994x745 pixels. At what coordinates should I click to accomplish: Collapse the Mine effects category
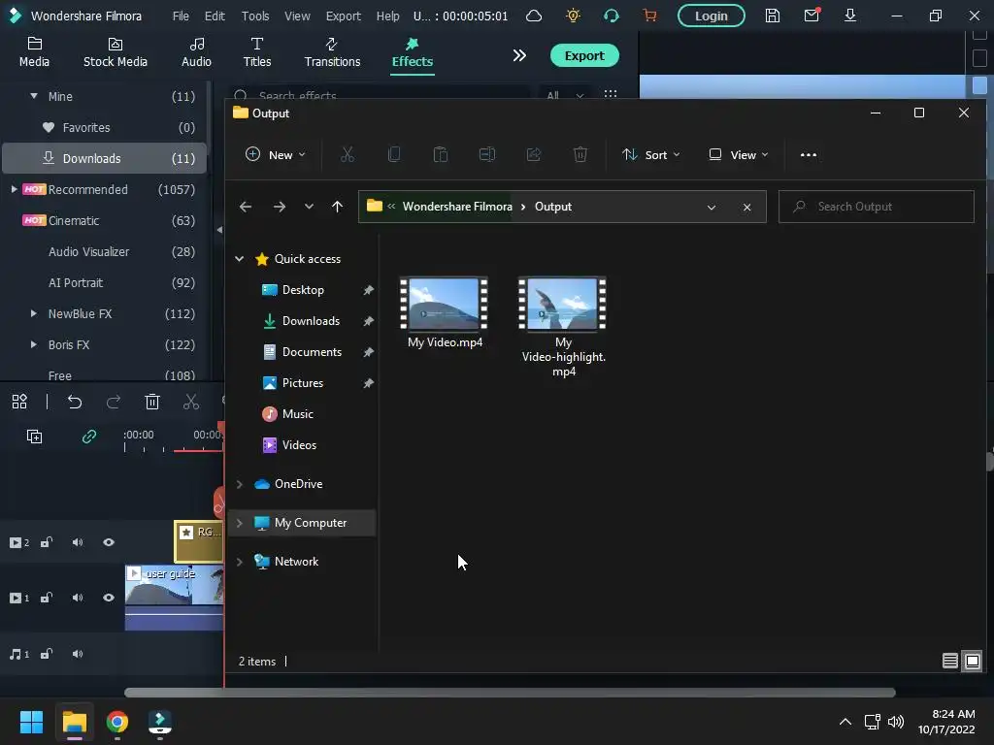coord(34,96)
